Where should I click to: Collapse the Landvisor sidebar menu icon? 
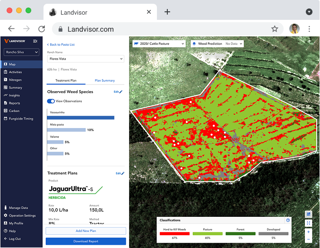coord(35,41)
